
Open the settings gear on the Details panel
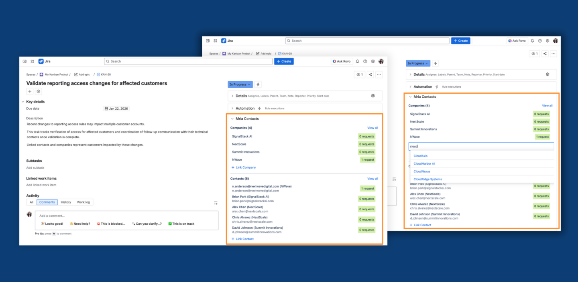point(372,95)
